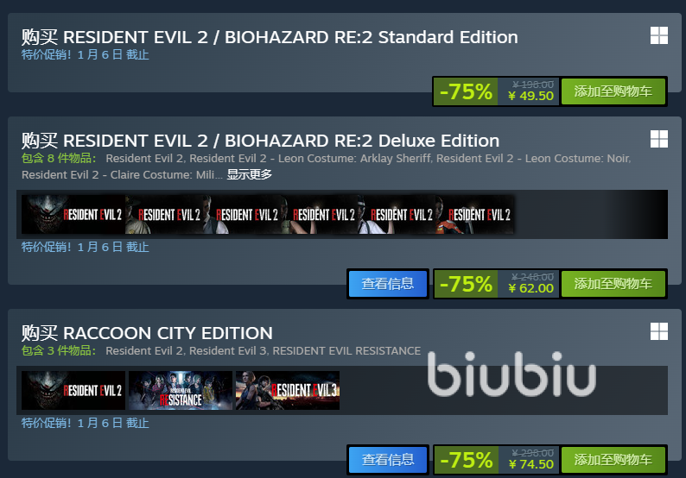View info for Deluxe Edition bundle

click(x=388, y=284)
